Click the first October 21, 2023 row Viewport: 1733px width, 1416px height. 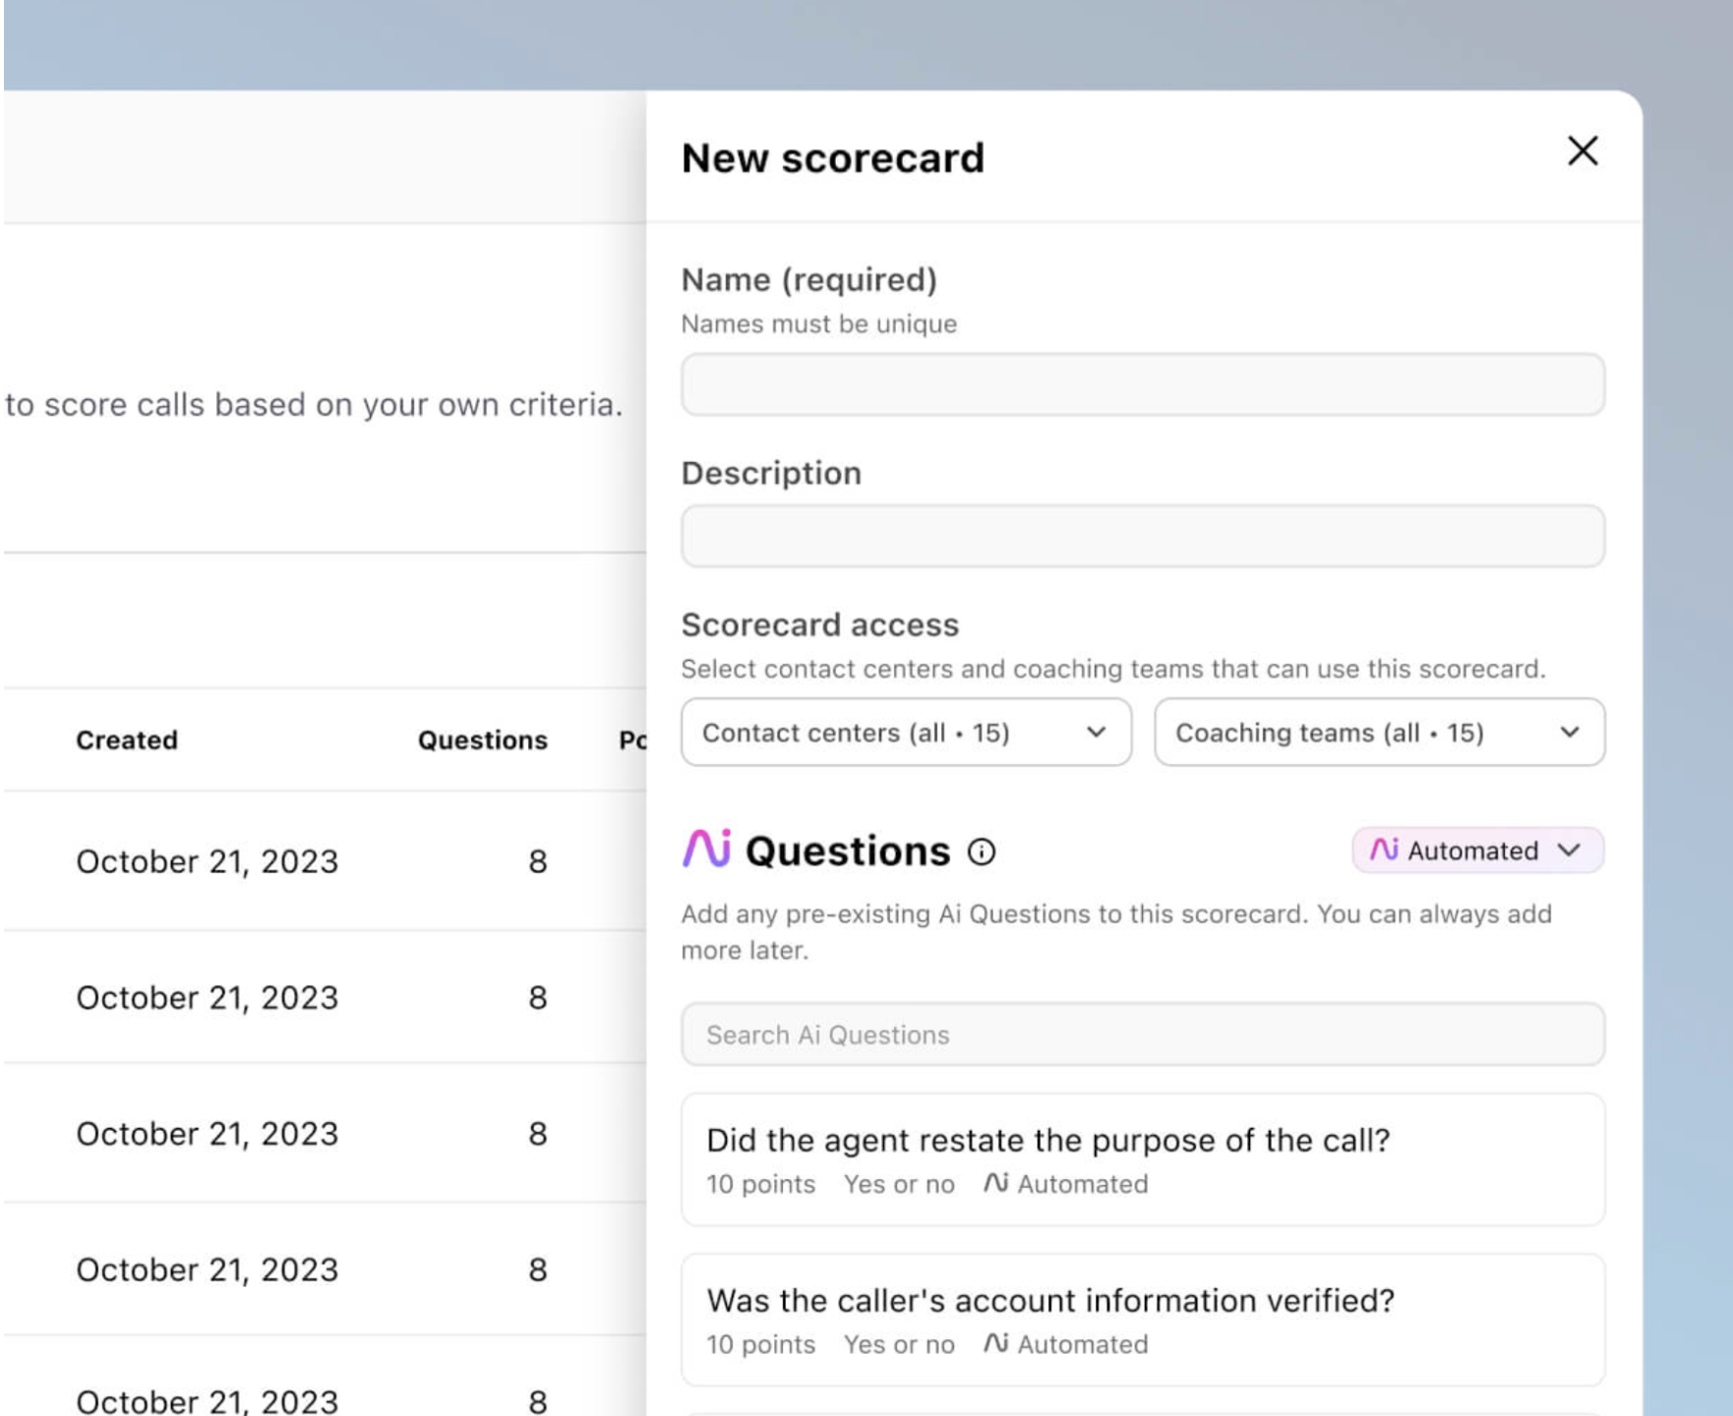[207, 861]
